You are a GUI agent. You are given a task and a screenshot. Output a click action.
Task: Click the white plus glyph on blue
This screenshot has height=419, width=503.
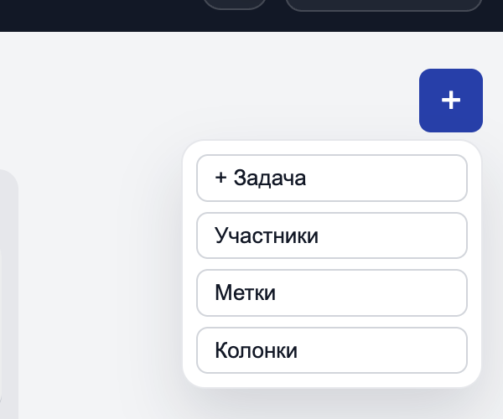tap(451, 101)
